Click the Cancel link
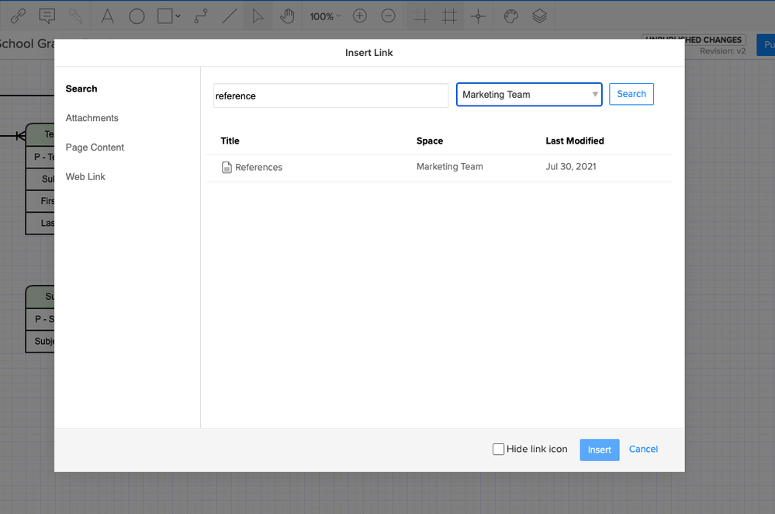Viewport: 775px width, 514px height. pos(643,450)
